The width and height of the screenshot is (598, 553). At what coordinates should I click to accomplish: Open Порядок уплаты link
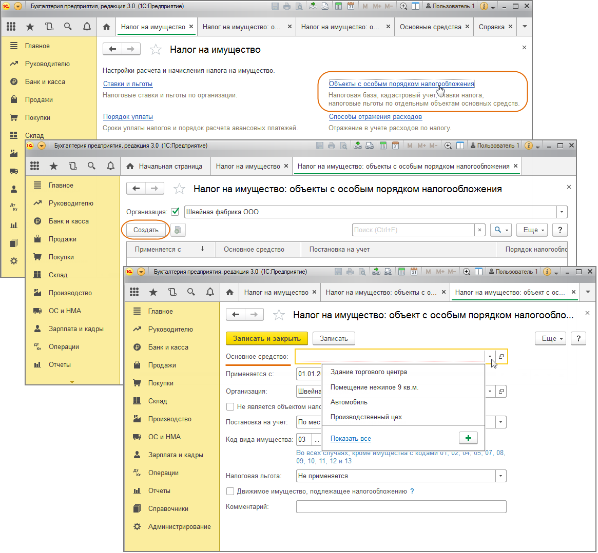(128, 116)
